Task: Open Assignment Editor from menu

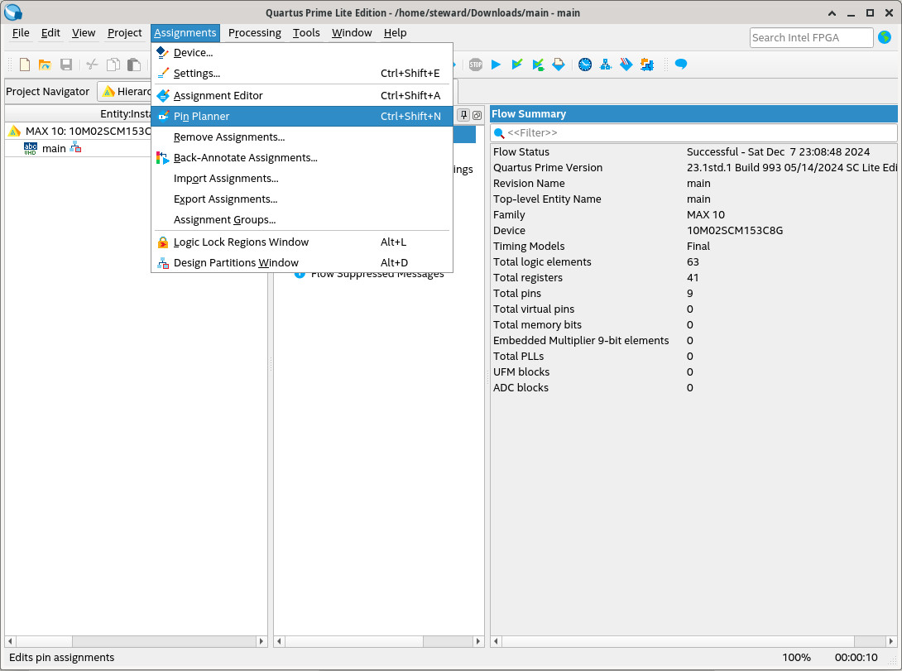Action: click(x=302, y=95)
